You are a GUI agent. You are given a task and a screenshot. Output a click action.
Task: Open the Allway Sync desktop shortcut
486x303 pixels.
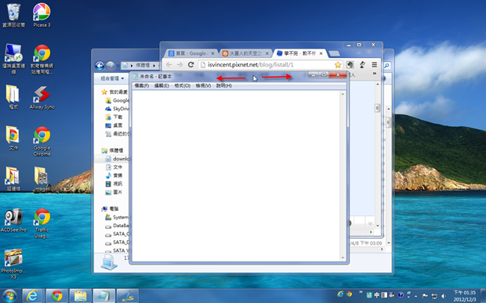42,98
